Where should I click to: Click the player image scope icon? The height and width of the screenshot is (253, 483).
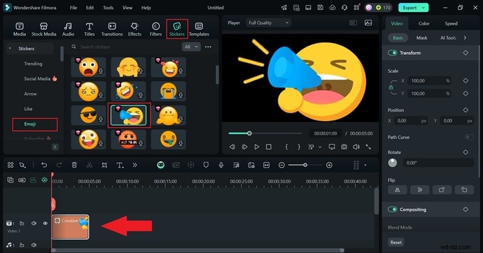368,23
